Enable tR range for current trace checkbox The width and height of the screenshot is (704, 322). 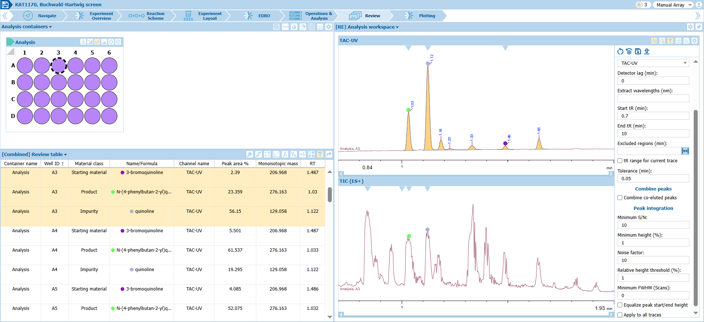pos(620,161)
